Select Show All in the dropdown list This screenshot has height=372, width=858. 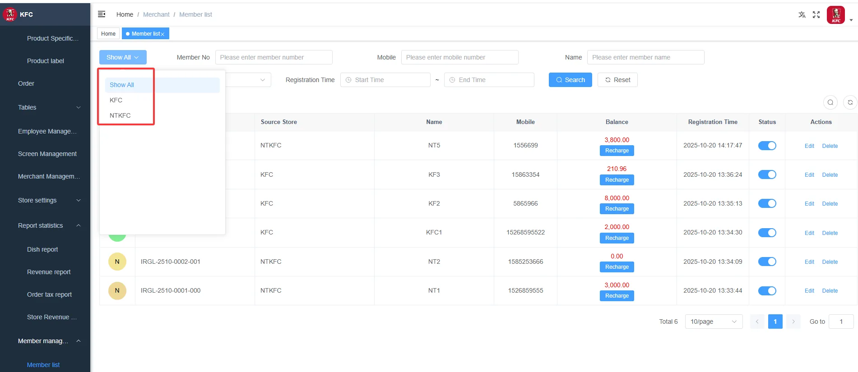coord(162,85)
